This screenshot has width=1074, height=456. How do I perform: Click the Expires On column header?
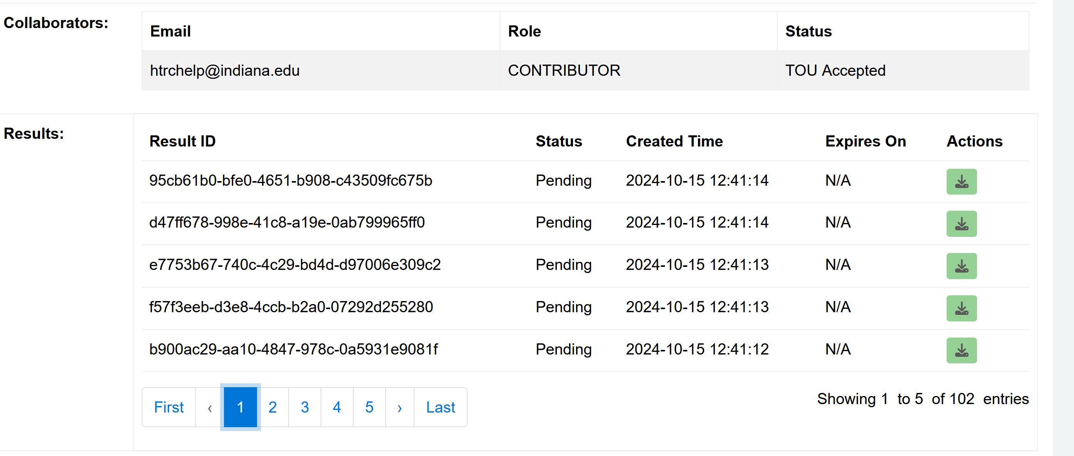pos(865,141)
